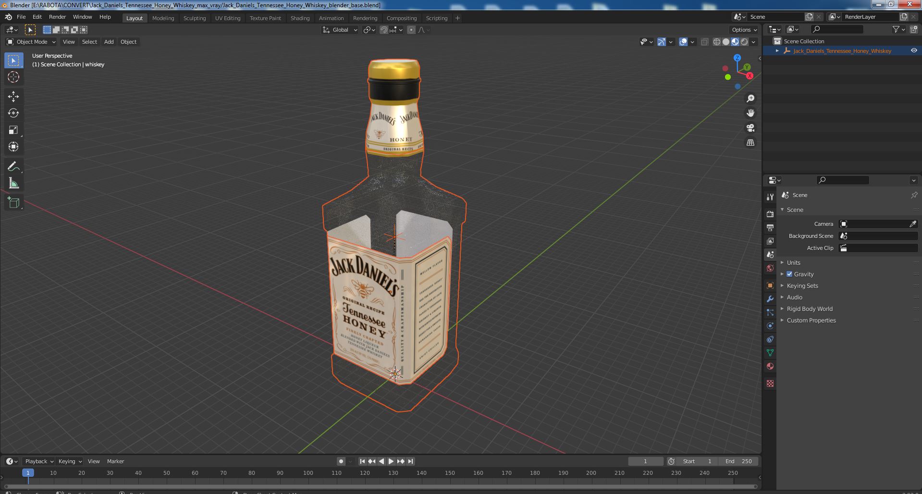Switch to UV Editing workspace tab

[x=228, y=18]
